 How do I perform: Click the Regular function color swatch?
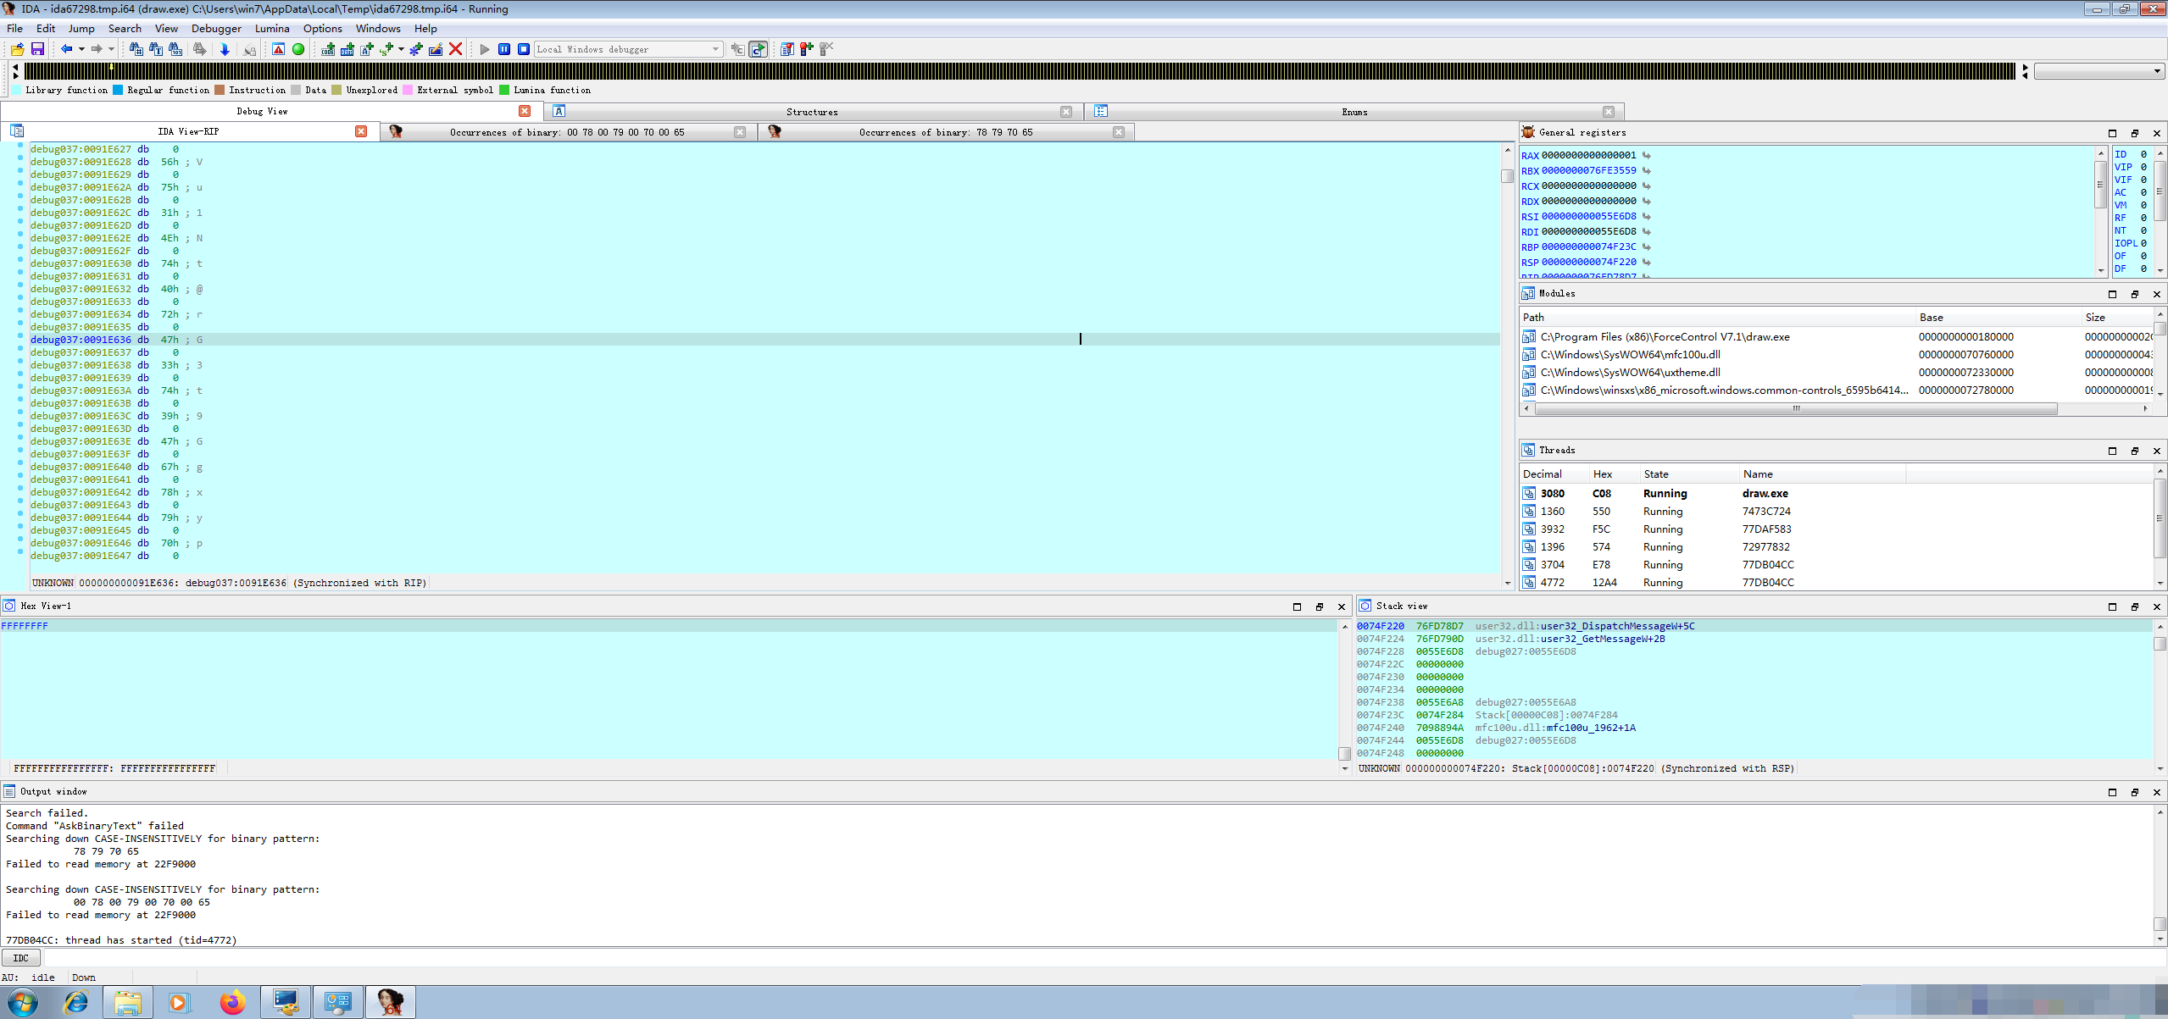click(x=118, y=90)
